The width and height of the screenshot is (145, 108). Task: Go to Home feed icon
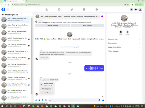(x=47, y=10)
